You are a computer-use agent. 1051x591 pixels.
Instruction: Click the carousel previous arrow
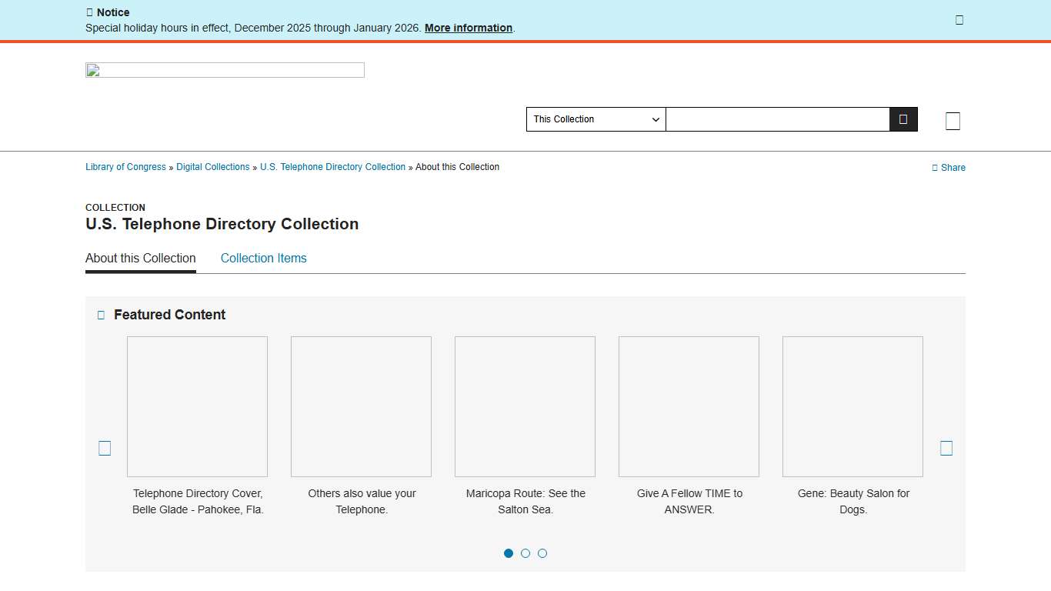click(105, 447)
